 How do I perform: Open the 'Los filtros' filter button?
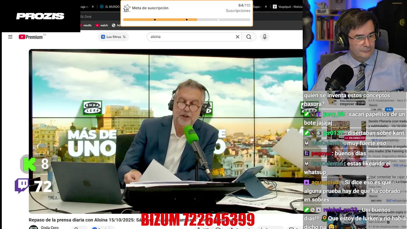[x=113, y=37]
